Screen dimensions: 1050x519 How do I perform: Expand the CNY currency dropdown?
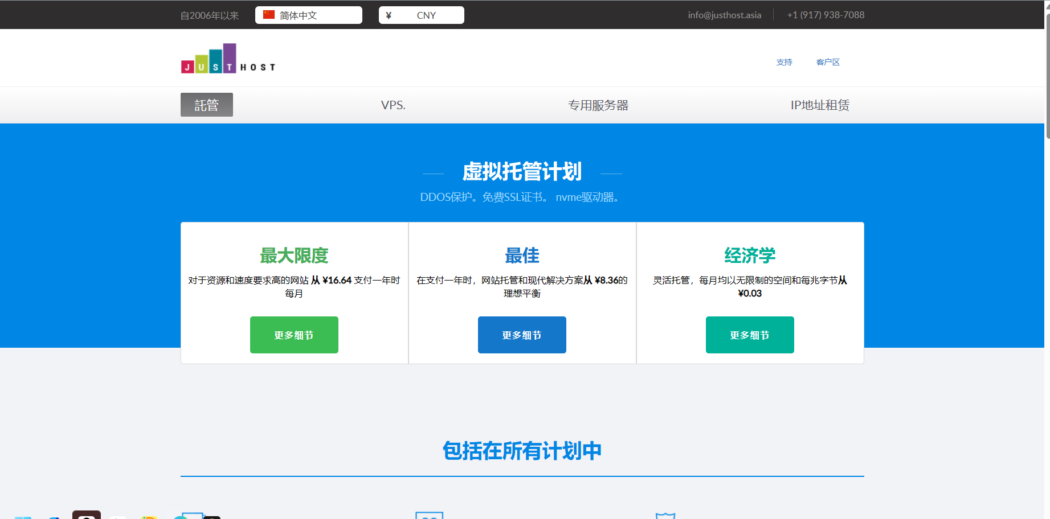click(x=426, y=15)
